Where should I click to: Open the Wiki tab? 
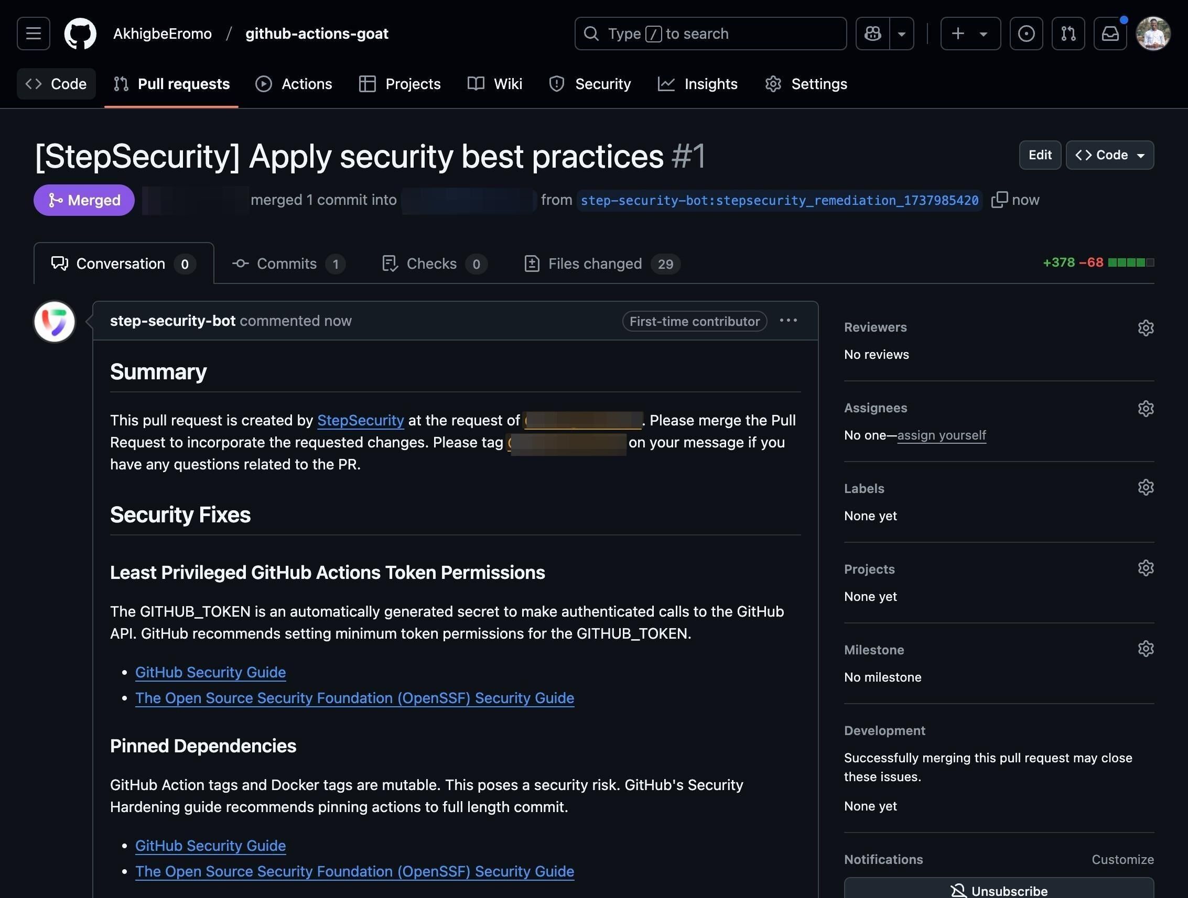(494, 84)
